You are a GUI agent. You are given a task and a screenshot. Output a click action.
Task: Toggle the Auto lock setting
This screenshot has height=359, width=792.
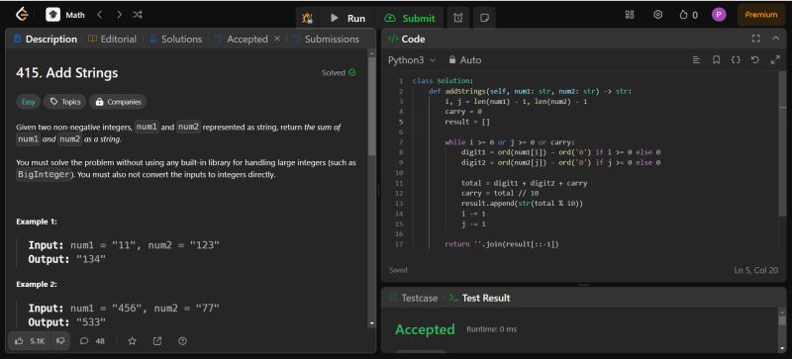pyautogui.click(x=465, y=60)
